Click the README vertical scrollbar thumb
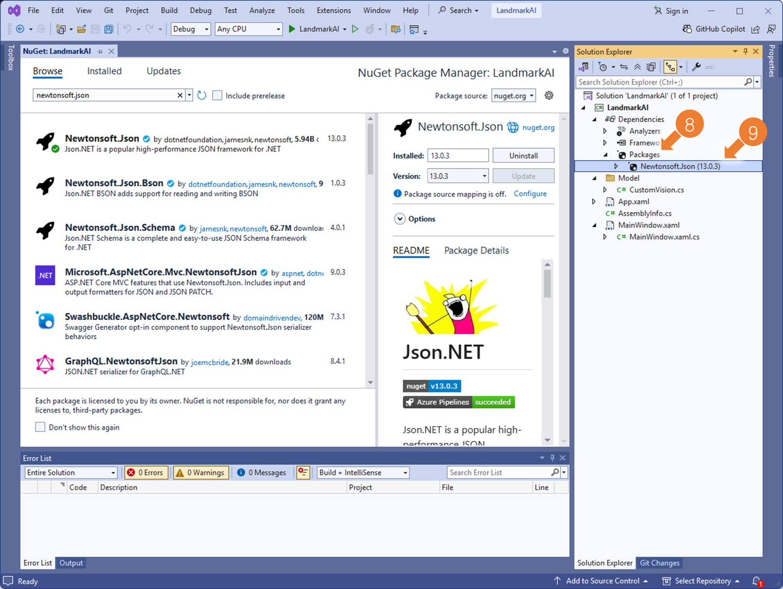Viewport: 783px width, 589px height. 547,284
